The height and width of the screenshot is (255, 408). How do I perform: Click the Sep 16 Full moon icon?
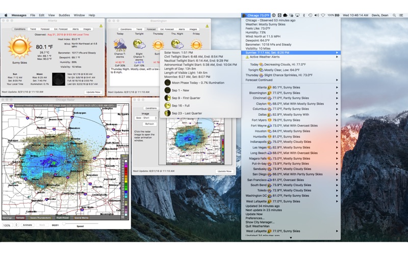coord(168,106)
